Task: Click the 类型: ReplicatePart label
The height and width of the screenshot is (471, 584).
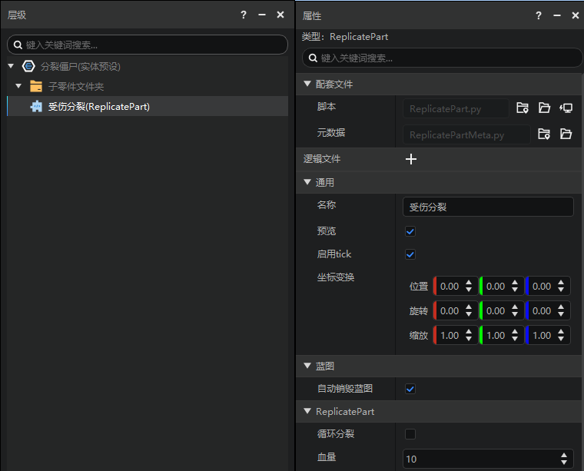Action: click(x=345, y=37)
